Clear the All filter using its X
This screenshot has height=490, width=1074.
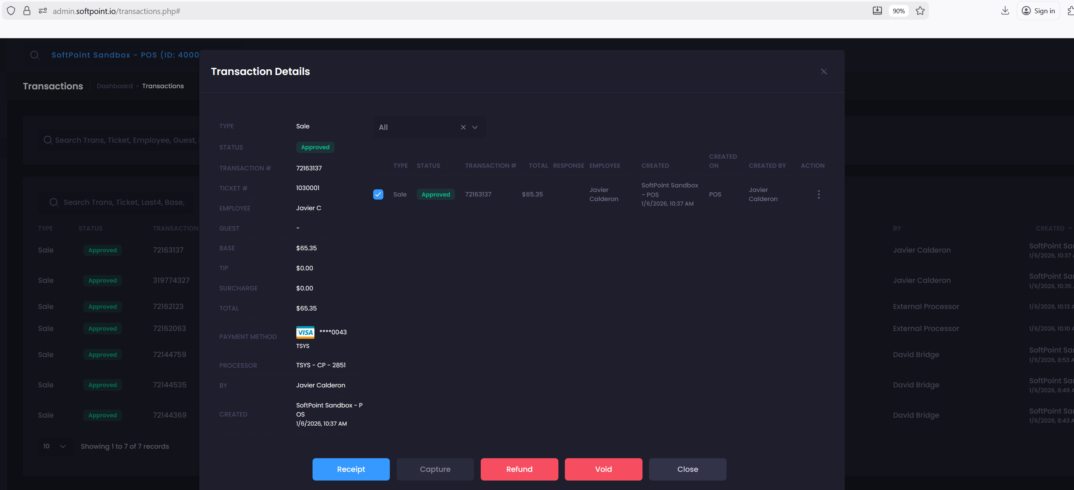463,127
